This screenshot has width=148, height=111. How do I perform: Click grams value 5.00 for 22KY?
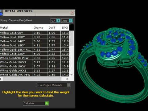point(37,54)
